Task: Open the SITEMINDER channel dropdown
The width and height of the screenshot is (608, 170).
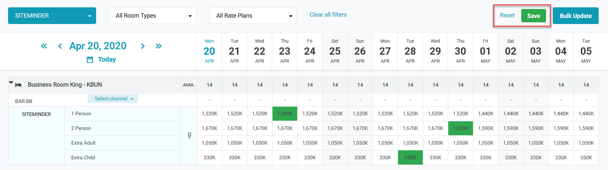Action: 52,16
